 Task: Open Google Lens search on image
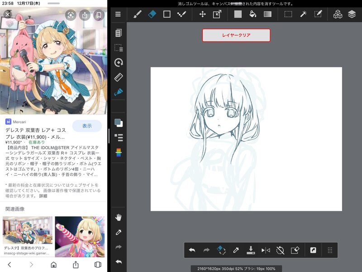(71, 15)
